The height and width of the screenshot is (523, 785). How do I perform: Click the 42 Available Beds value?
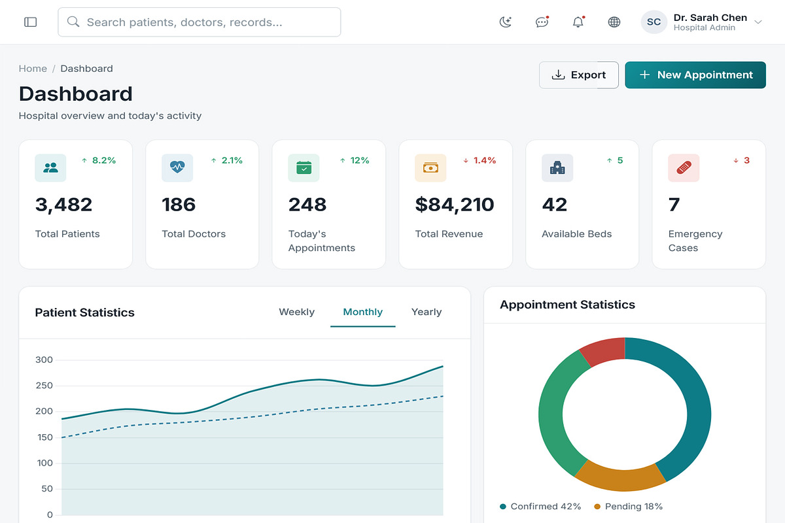(x=555, y=205)
